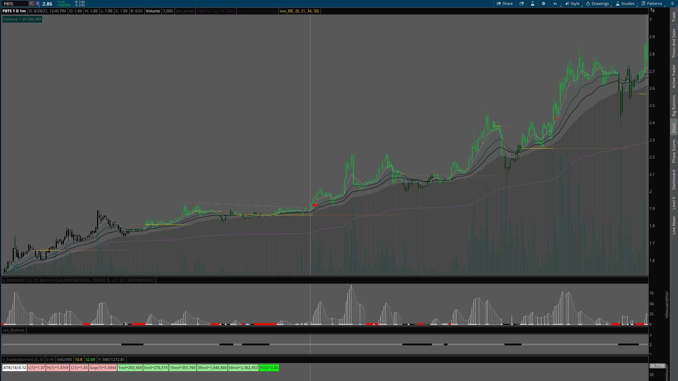Switch to Times And Sales side tab
Image resolution: width=678 pixels, height=381 pixels.
coord(674,43)
